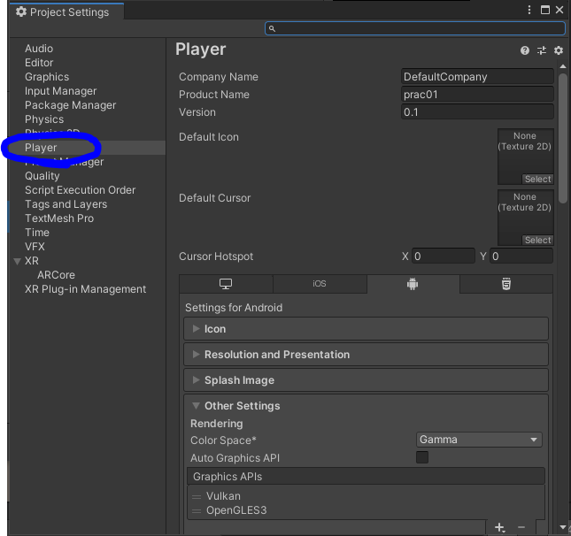Open the Player help documentation icon

(x=524, y=50)
